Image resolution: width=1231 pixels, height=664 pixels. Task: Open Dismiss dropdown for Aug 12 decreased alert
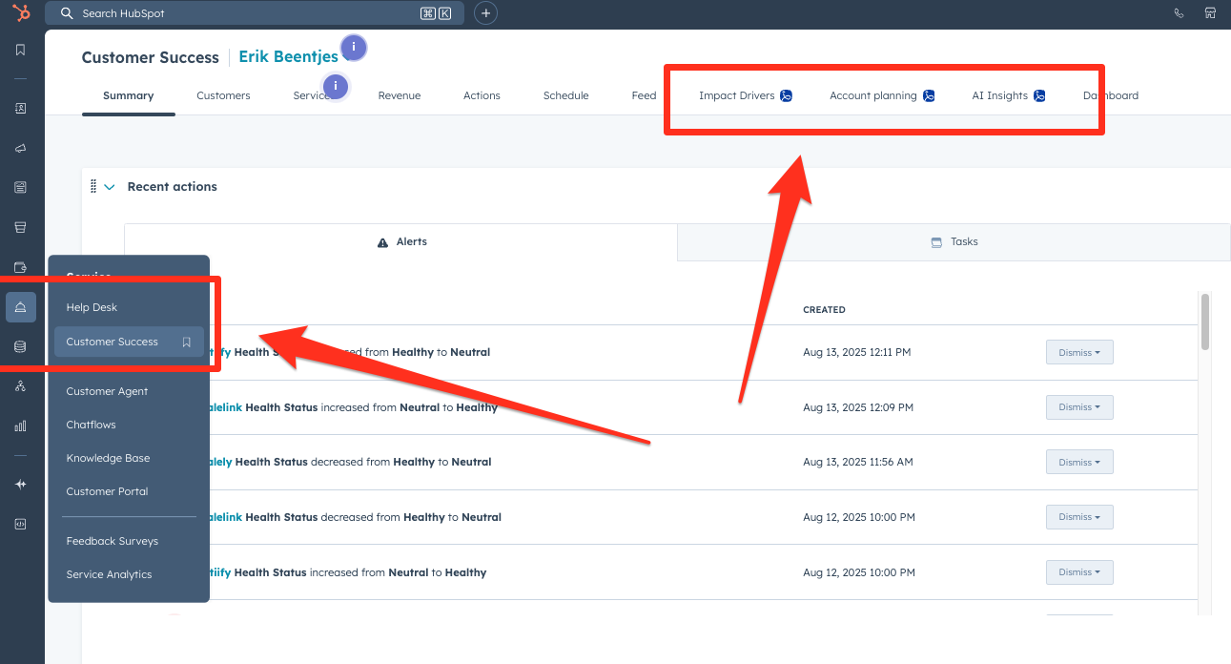1079,517
